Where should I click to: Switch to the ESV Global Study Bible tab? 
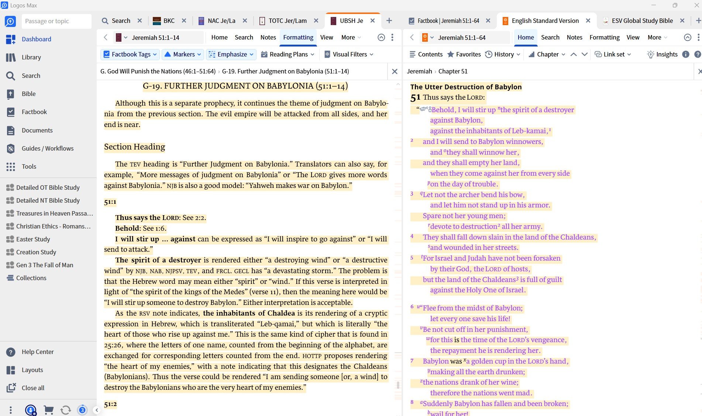coord(638,21)
